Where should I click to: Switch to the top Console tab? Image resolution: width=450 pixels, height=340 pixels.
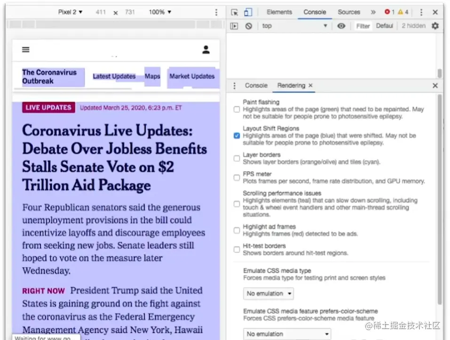pyautogui.click(x=315, y=12)
